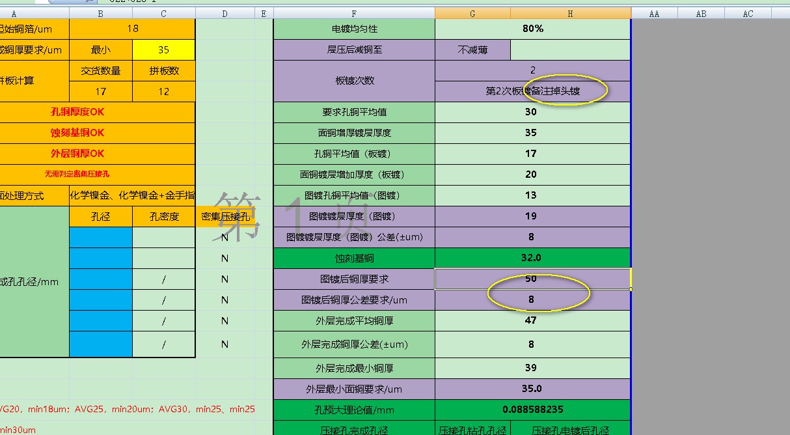The image size is (790, 435).
Task: Select the value 35 for 面铜增厚镀层厚度
Action: coord(533,133)
